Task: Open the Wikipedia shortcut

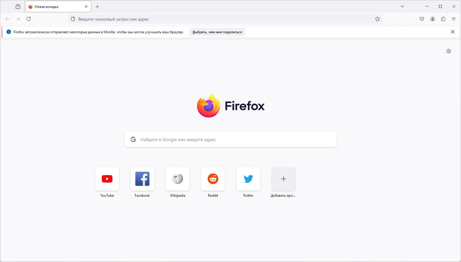Action: 177,179
